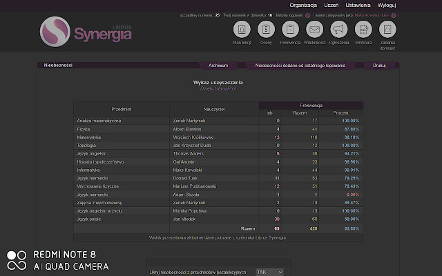
Task: Click teacher Jan Krzysztof Duda cell
Action: pos(214,146)
